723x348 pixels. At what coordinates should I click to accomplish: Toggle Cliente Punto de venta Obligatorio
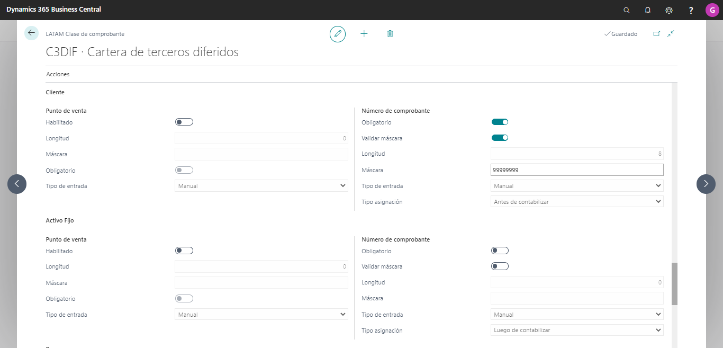click(x=184, y=170)
